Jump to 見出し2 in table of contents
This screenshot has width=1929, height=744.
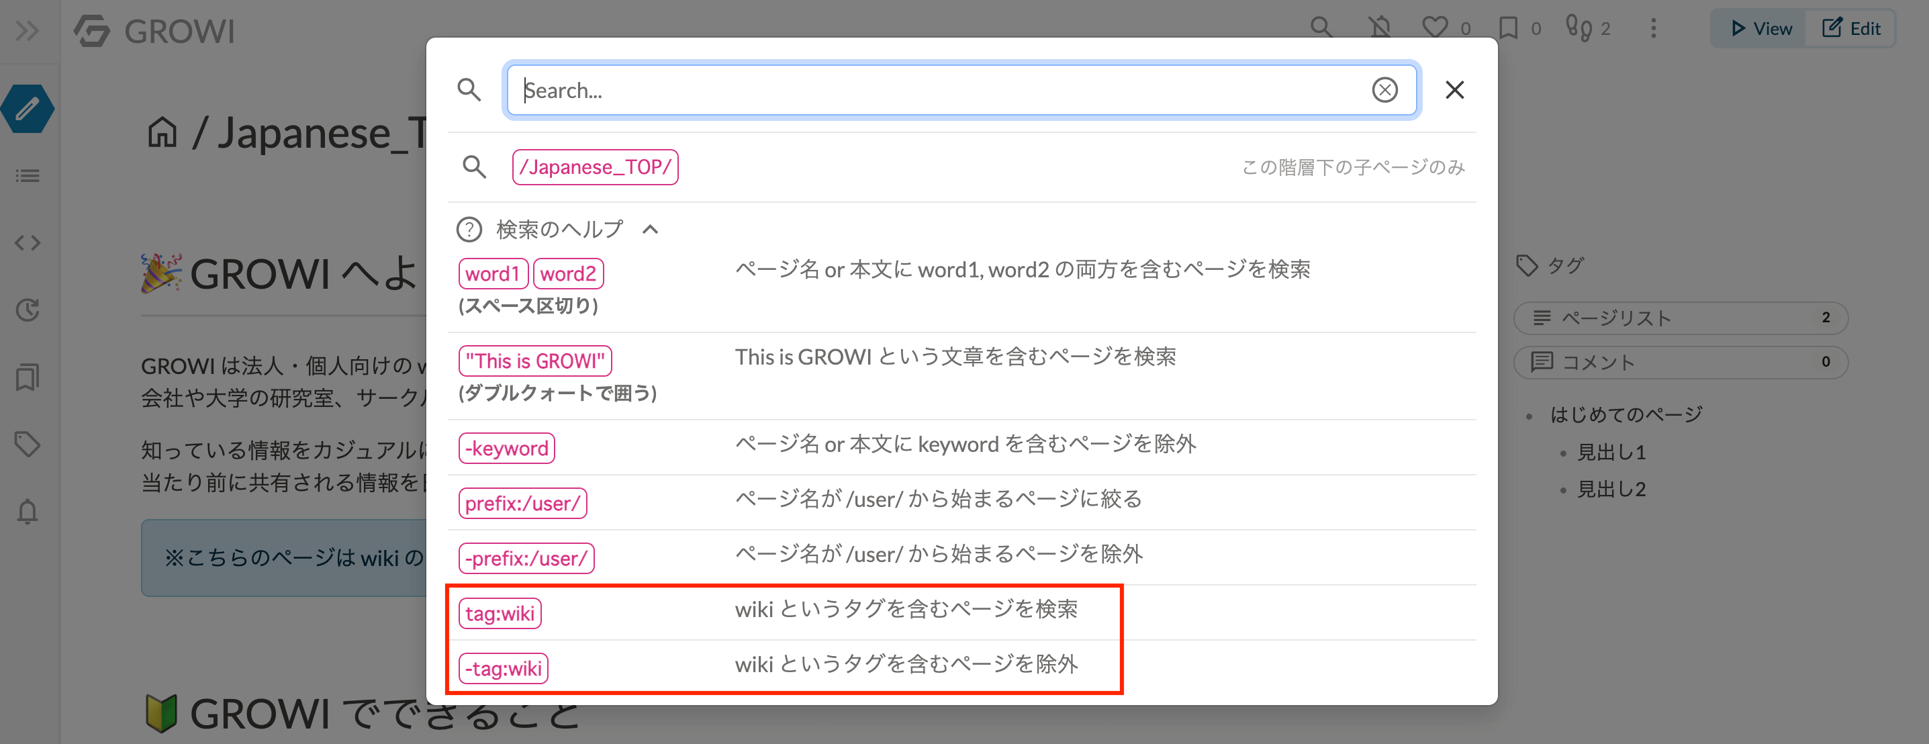click(1611, 490)
